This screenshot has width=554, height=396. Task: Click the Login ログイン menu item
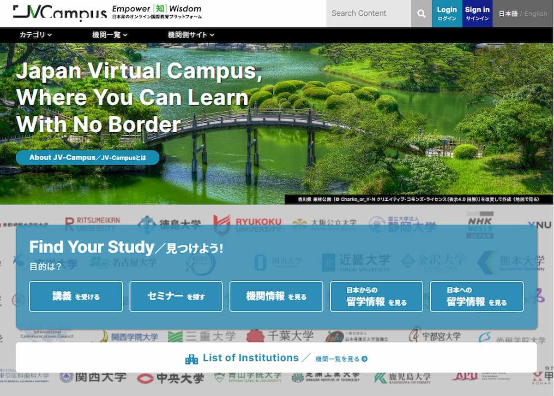coord(446,13)
